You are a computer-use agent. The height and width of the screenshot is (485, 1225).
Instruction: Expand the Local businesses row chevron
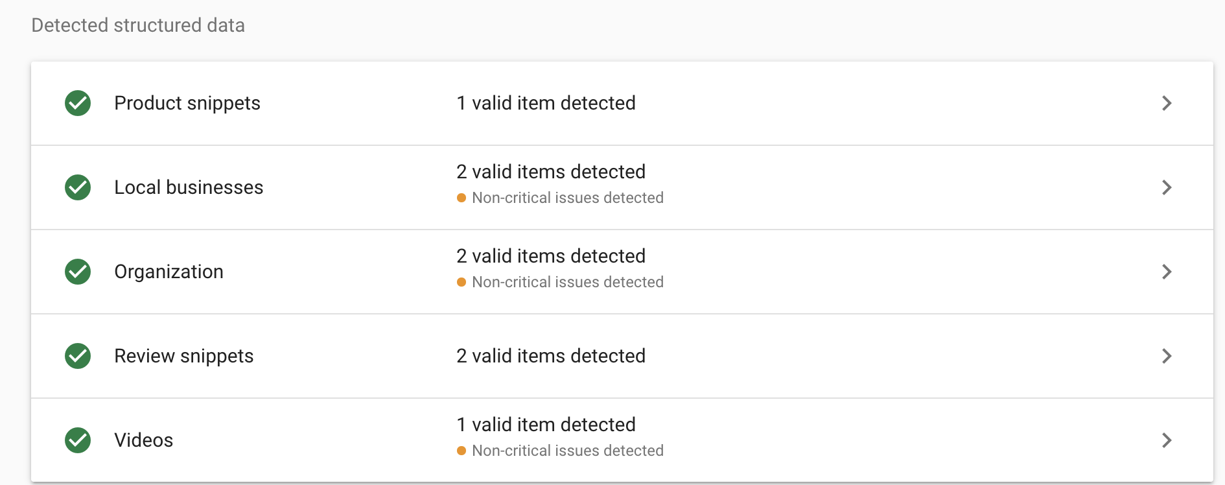[1167, 187]
